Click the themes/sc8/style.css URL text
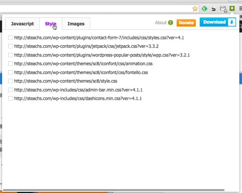242x193 pixels. (x=66, y=81)
